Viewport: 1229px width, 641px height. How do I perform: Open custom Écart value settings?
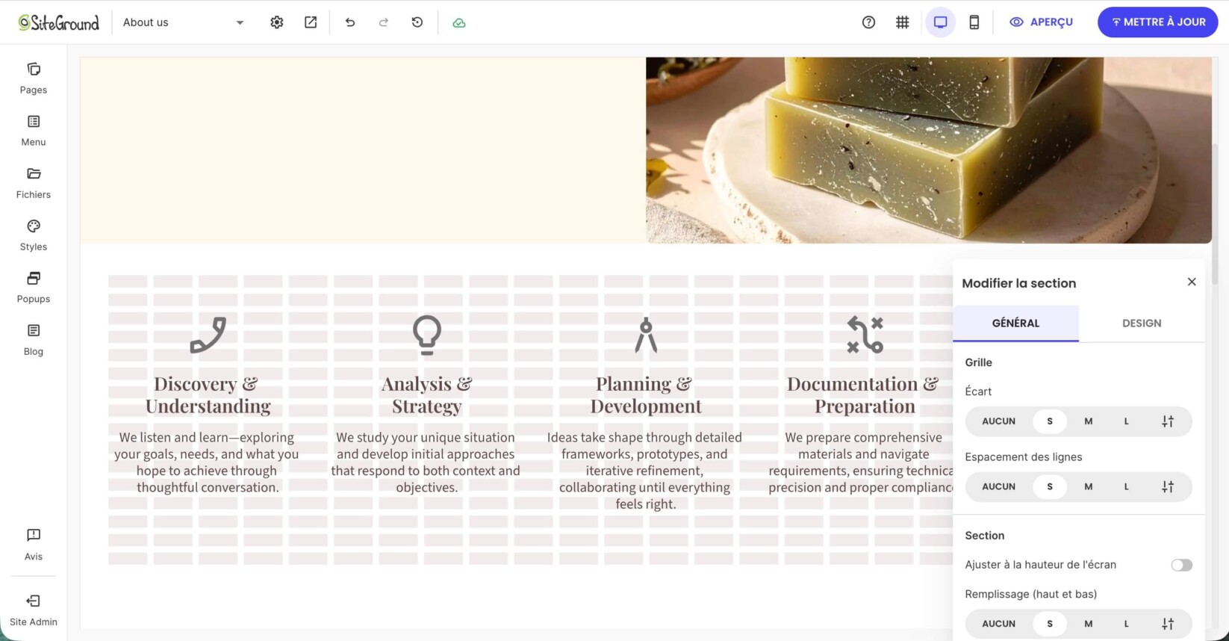click(x=1168, y=421)
